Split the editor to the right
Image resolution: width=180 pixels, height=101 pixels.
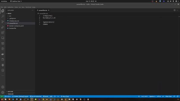[x=174, y=10]
